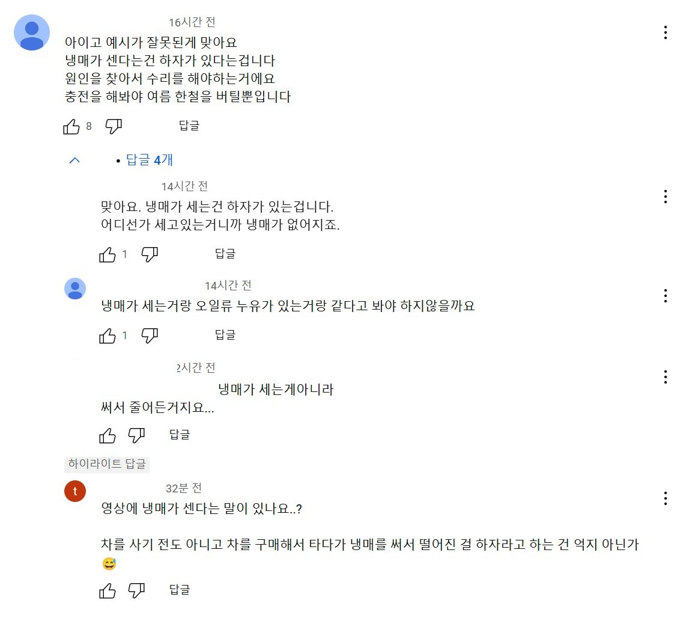Dislike the highlighted reply posted 32분 전
Viewport: 689px width, 618px height.
(137, 590)
